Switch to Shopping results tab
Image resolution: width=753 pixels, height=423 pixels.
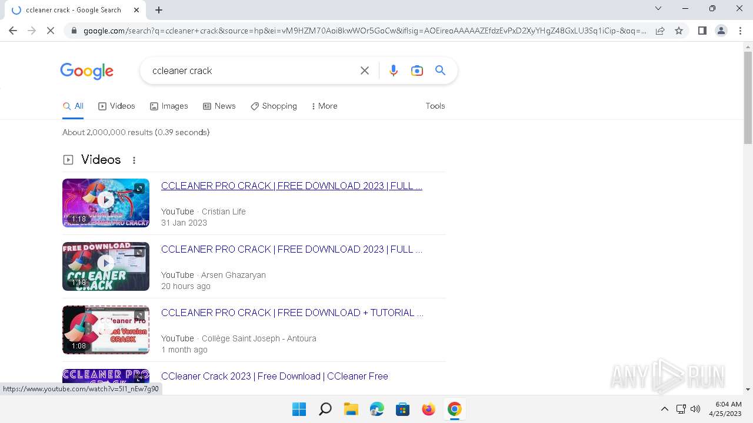[274, 106]
